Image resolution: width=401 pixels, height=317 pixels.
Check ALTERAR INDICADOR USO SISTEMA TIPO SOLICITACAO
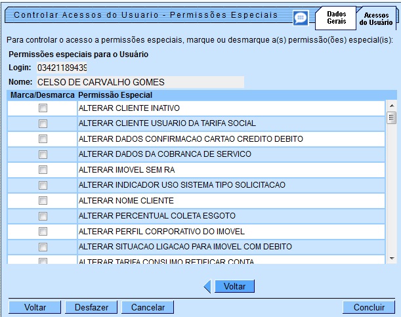pyautogui.click(x=43, y=185)
